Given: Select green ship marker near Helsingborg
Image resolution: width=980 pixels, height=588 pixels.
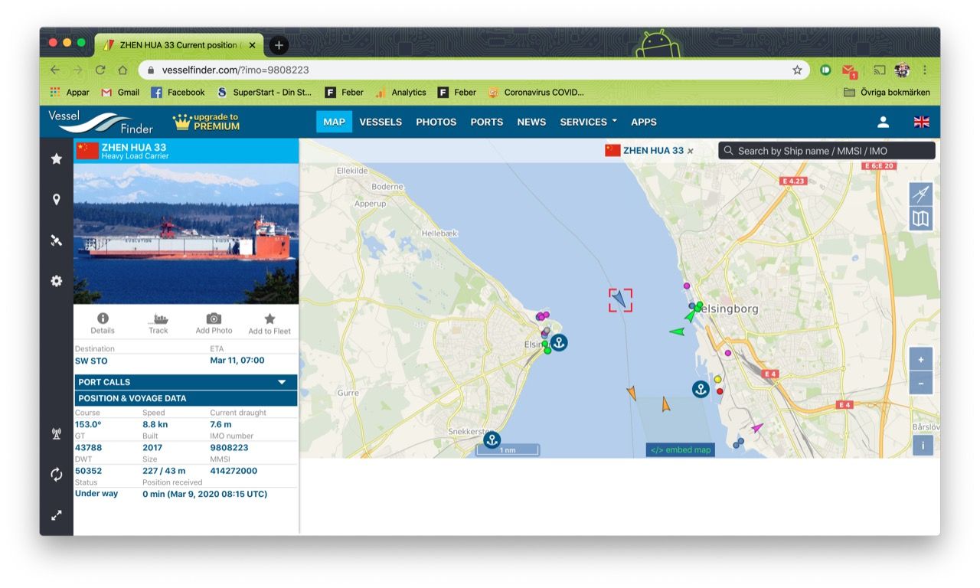Looking at the screenshot, I should tap(677, 332).
